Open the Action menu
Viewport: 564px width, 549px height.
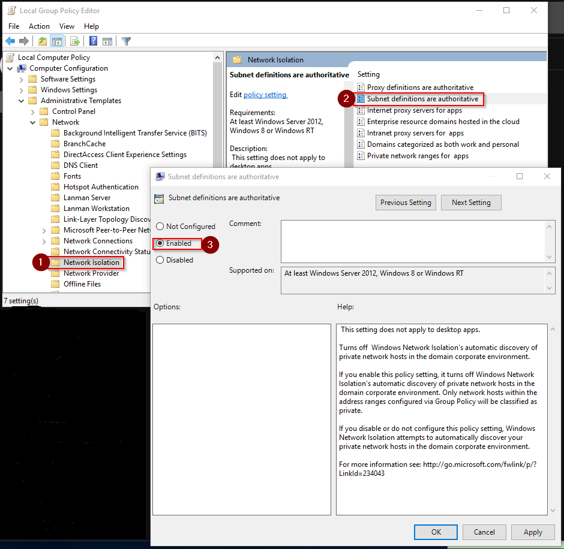point(39,26)
